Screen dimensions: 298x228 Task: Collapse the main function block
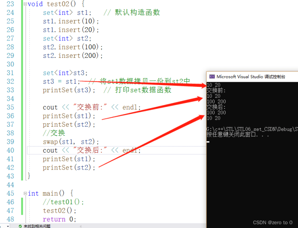[x=25, y=194]
